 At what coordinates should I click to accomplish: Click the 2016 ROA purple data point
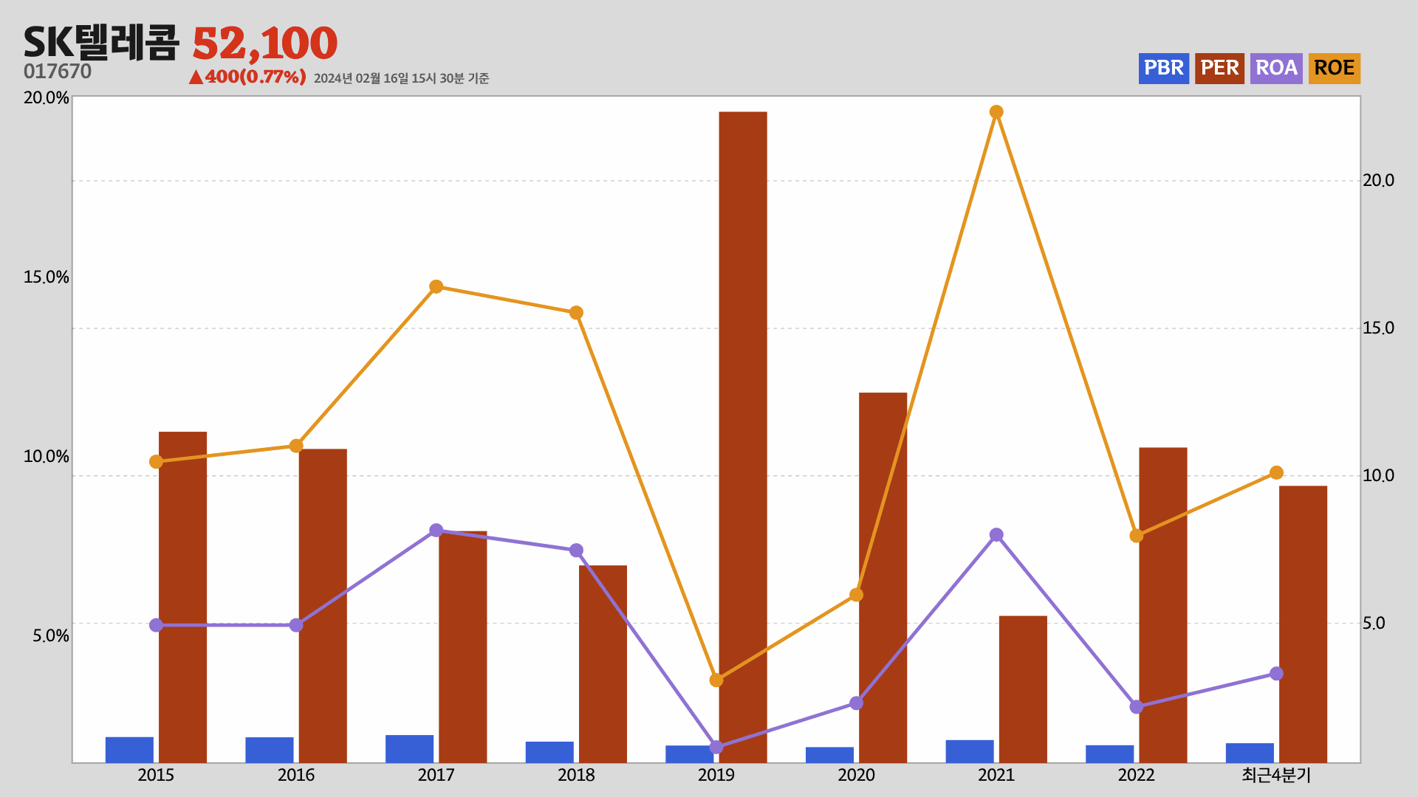296,625
